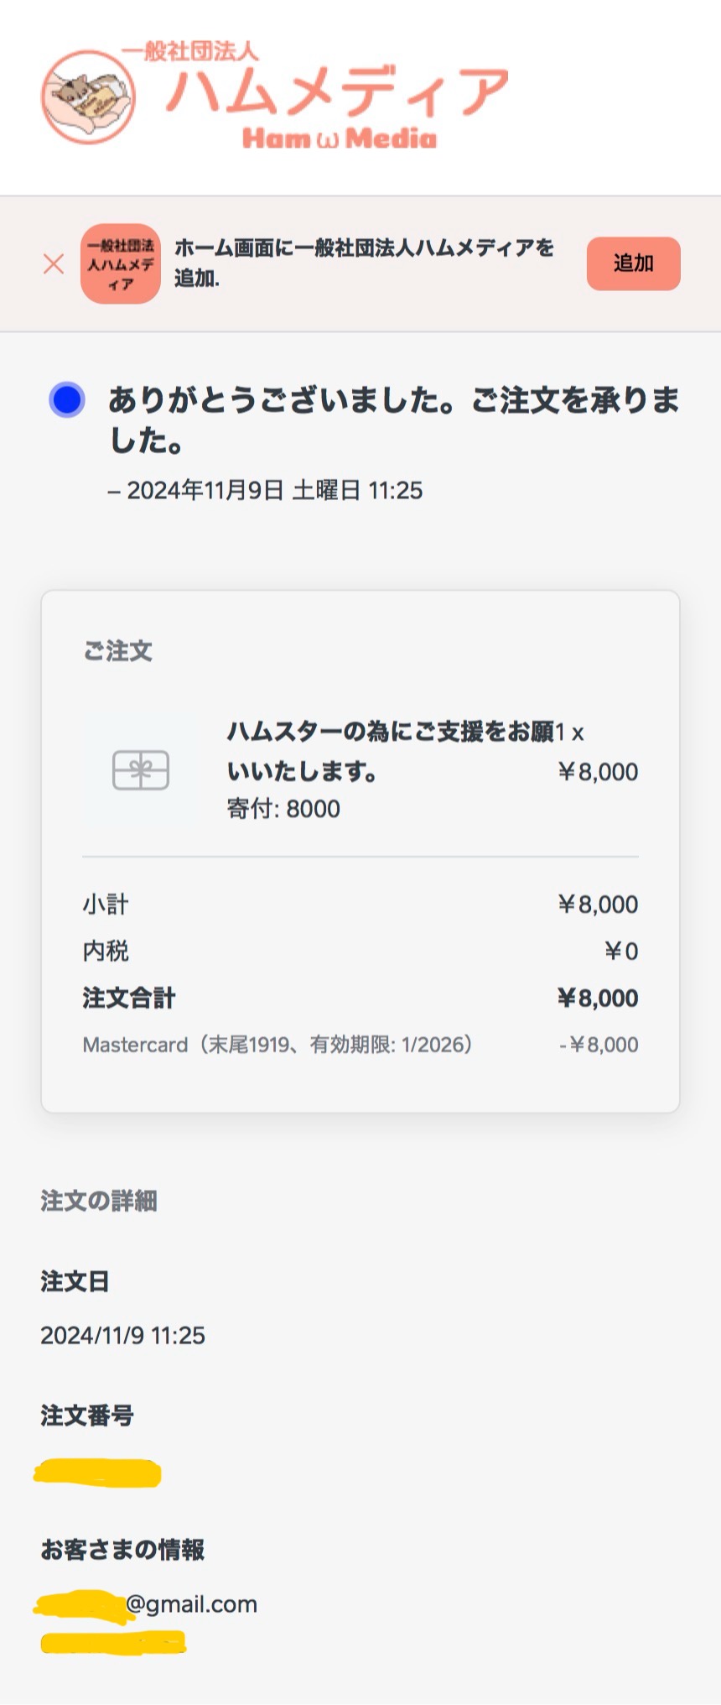Click the order date 2024年11月9日 土曜日 11:25 text
Viewport: 721px width, 1705px height.
(x=266, y=491)
